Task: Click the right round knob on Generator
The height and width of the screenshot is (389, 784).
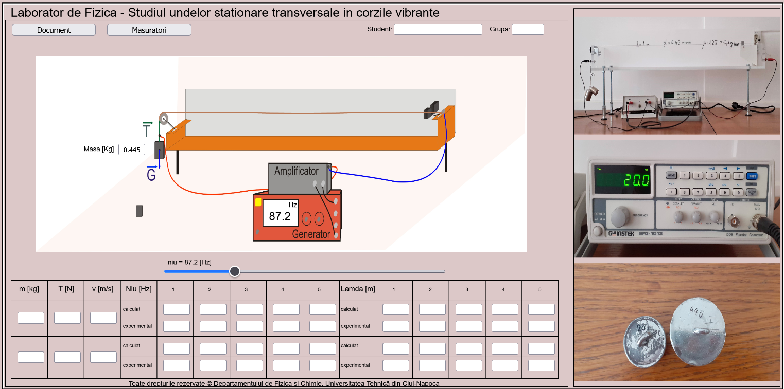Action: (x=319, y=218)
